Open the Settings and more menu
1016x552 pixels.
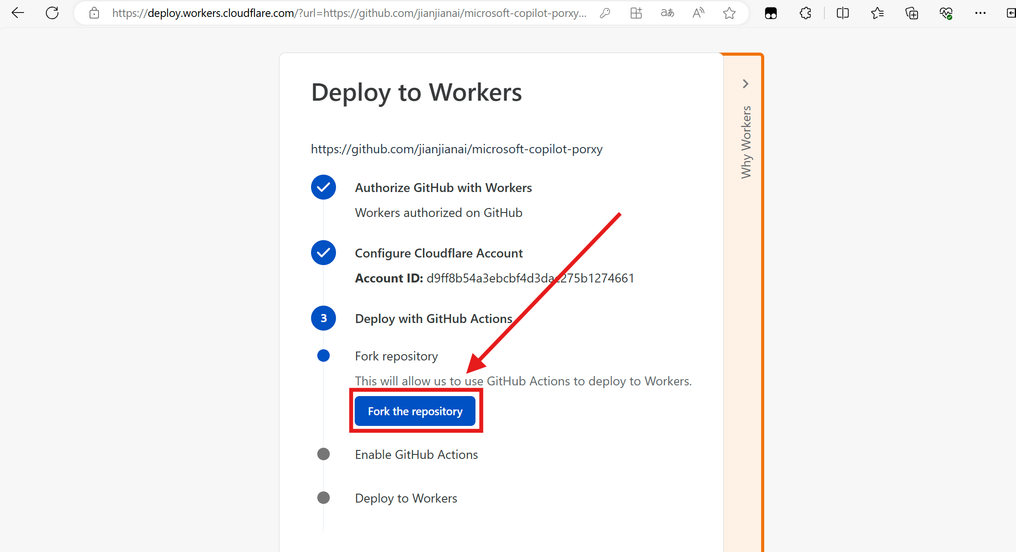coord(980,13)
